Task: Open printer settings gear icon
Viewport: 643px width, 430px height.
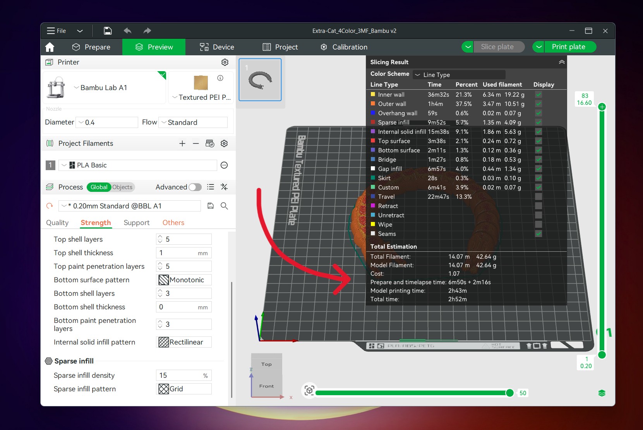Action: click(x=225, y=62)
